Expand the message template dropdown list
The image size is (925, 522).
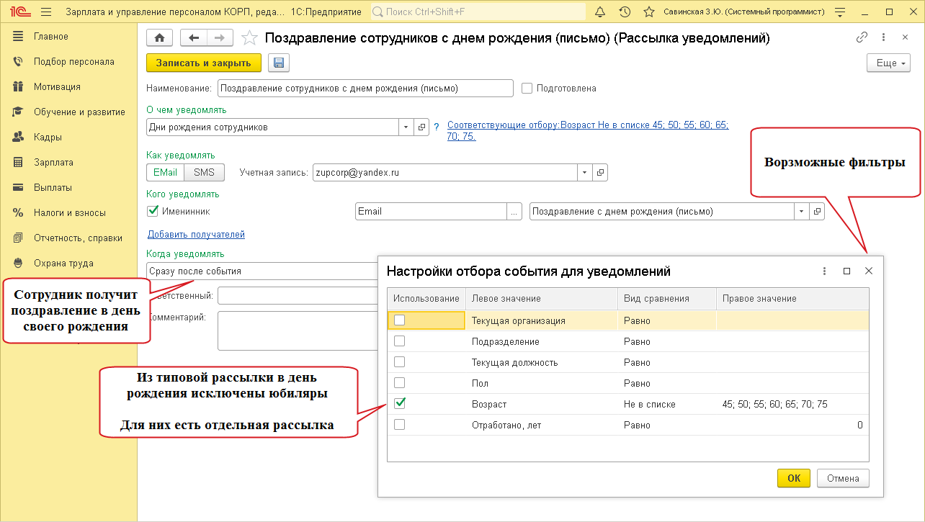pos(802,212)
